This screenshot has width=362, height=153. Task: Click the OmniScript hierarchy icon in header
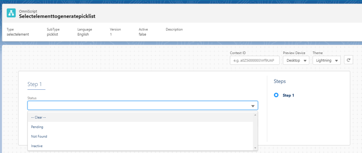11,13
